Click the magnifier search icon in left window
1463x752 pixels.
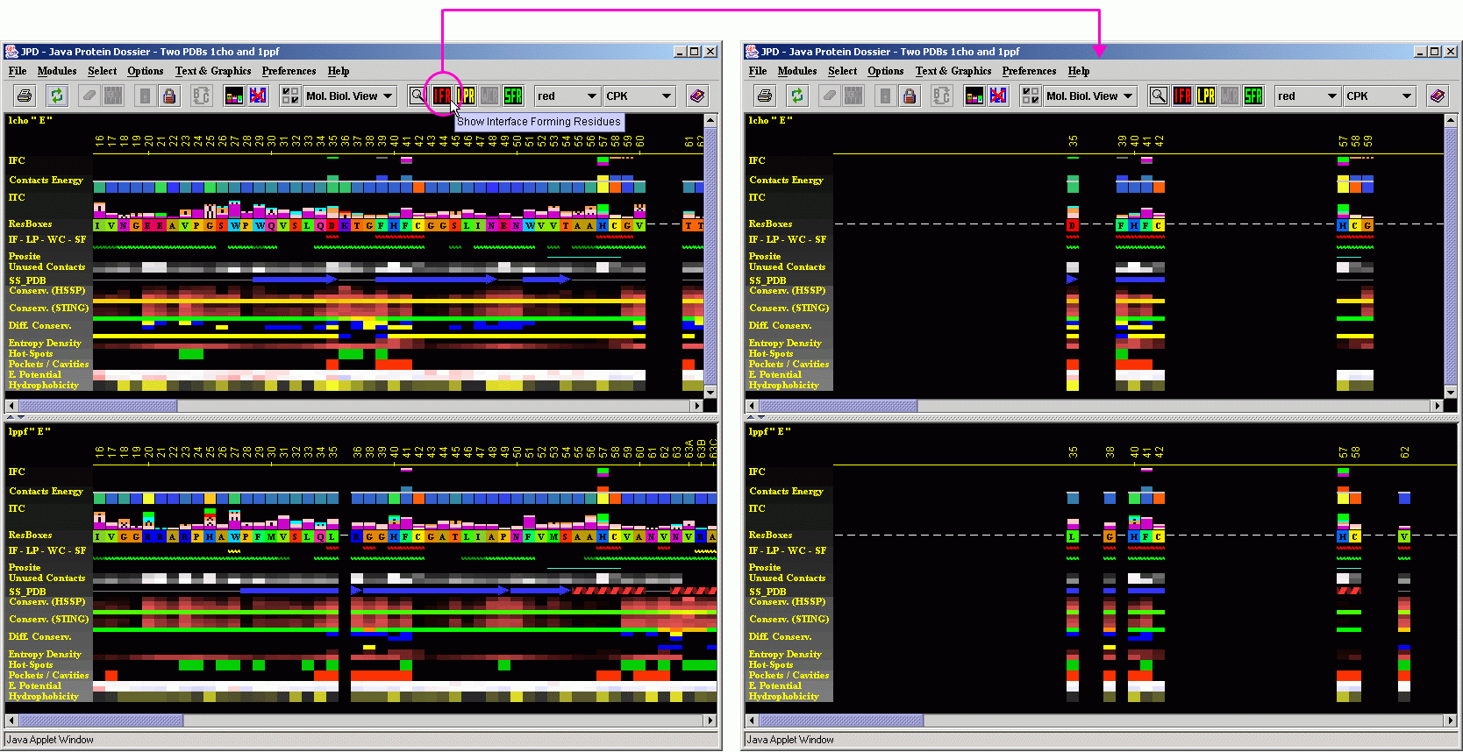[x=418, y=96]
